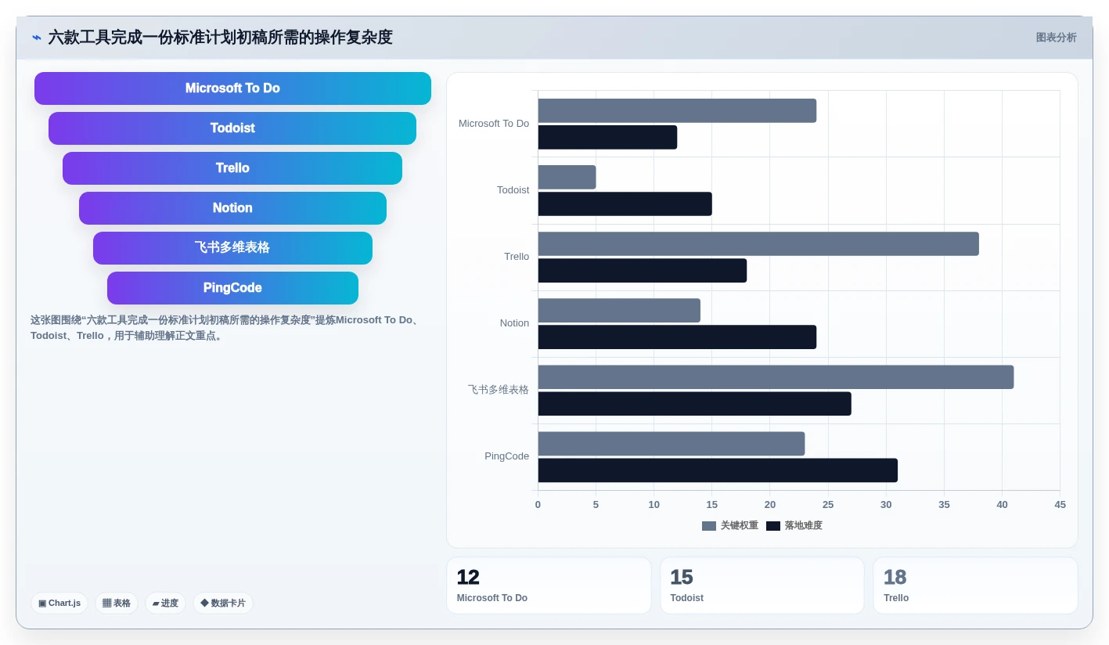Click the x-axis tick label 20
The height and width of the screenshot is (645, 1109).
click(770, 505)
